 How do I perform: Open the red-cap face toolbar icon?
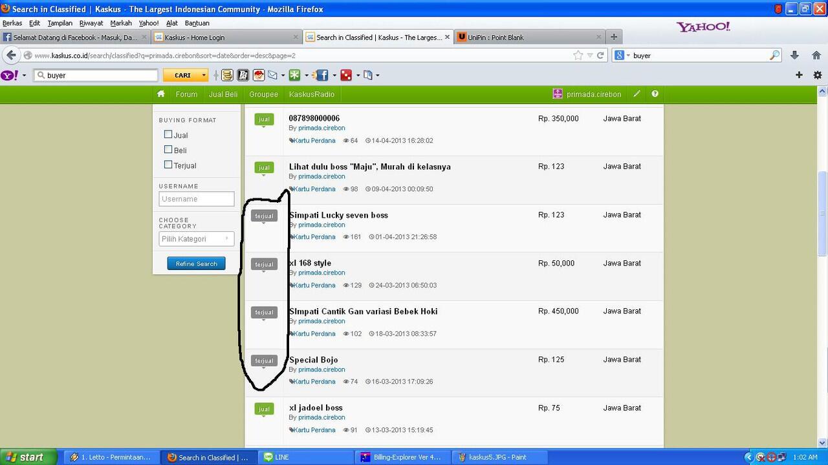click(259, 76)
